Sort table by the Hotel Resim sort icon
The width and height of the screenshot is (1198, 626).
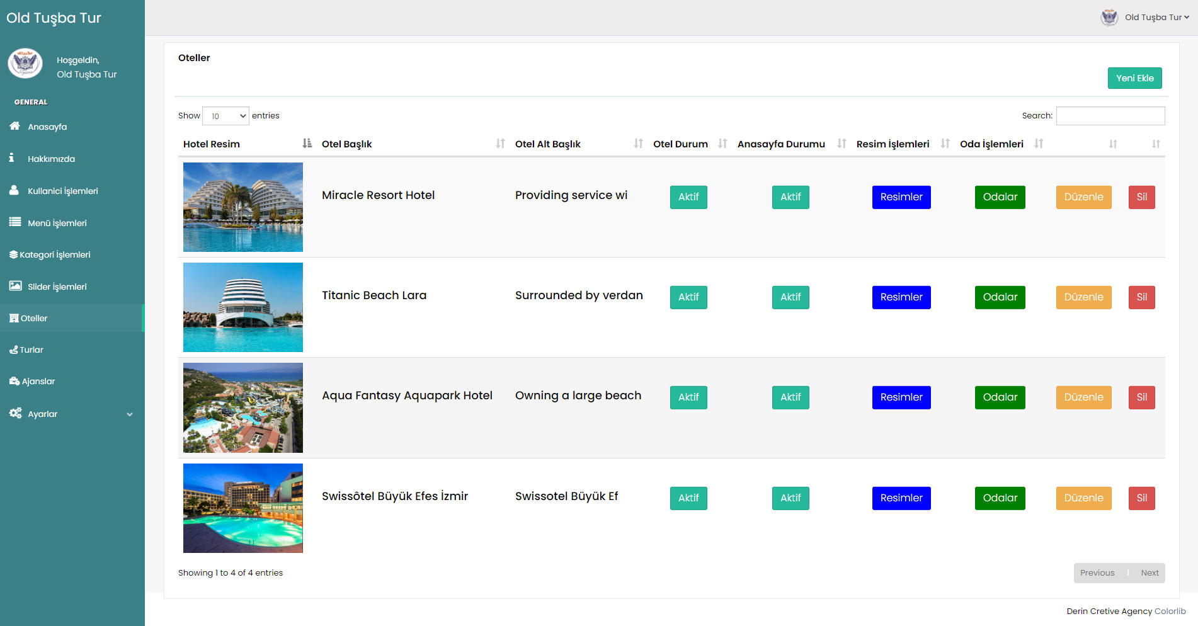[307, 144]
